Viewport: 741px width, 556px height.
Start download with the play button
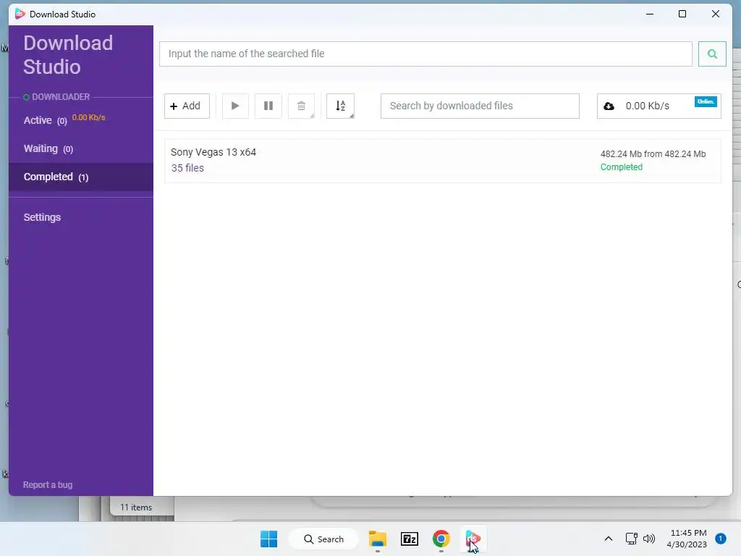pyautogui.click(x=235, y=106)
